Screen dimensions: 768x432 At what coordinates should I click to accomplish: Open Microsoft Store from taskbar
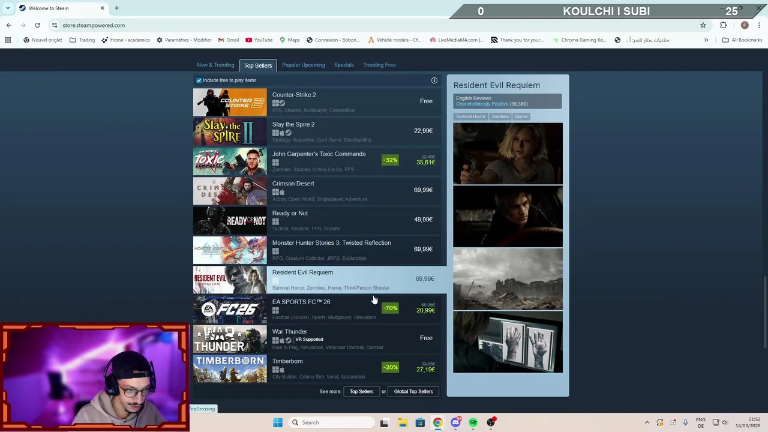click(420, 422)
